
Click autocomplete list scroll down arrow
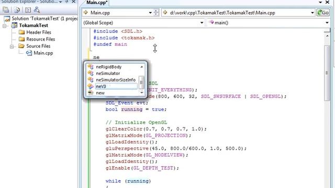tap(142, 92)
